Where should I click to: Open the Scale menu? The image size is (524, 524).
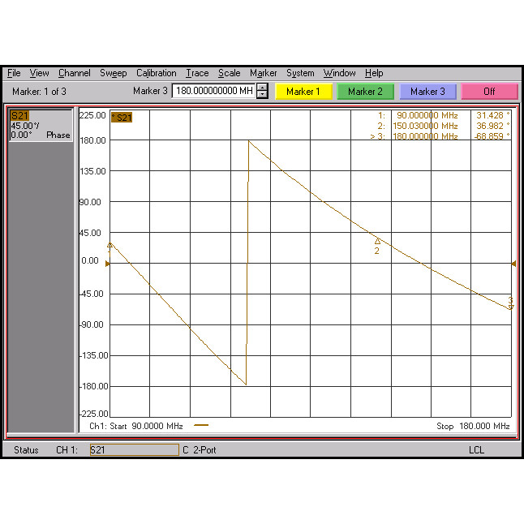click(x=230, y=73)
